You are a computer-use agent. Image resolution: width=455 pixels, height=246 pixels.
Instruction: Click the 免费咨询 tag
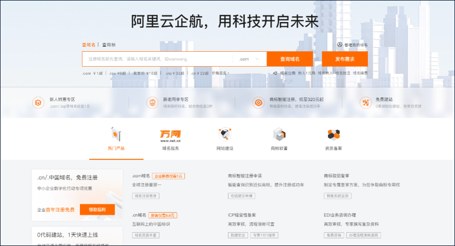(x=334, y=235)
